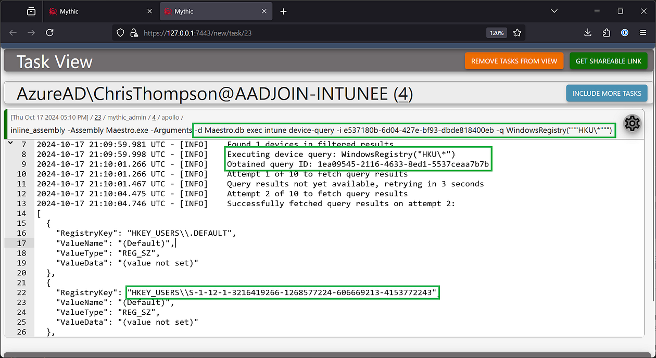Reload the current page
The height and width of the screenshot is (358, 656).
coord(49,32)
